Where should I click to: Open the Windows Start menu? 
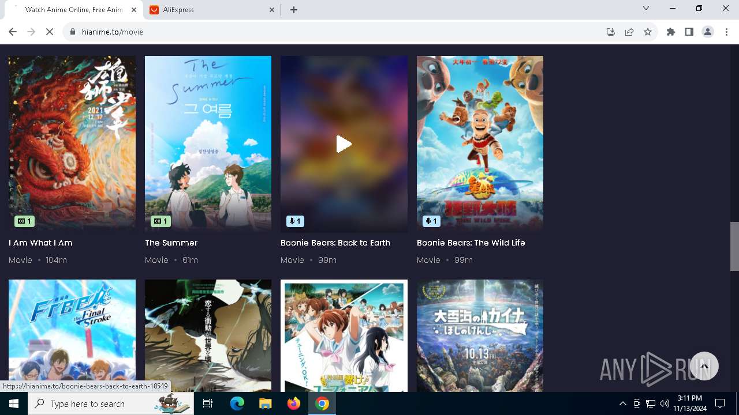tap(14, 403)
